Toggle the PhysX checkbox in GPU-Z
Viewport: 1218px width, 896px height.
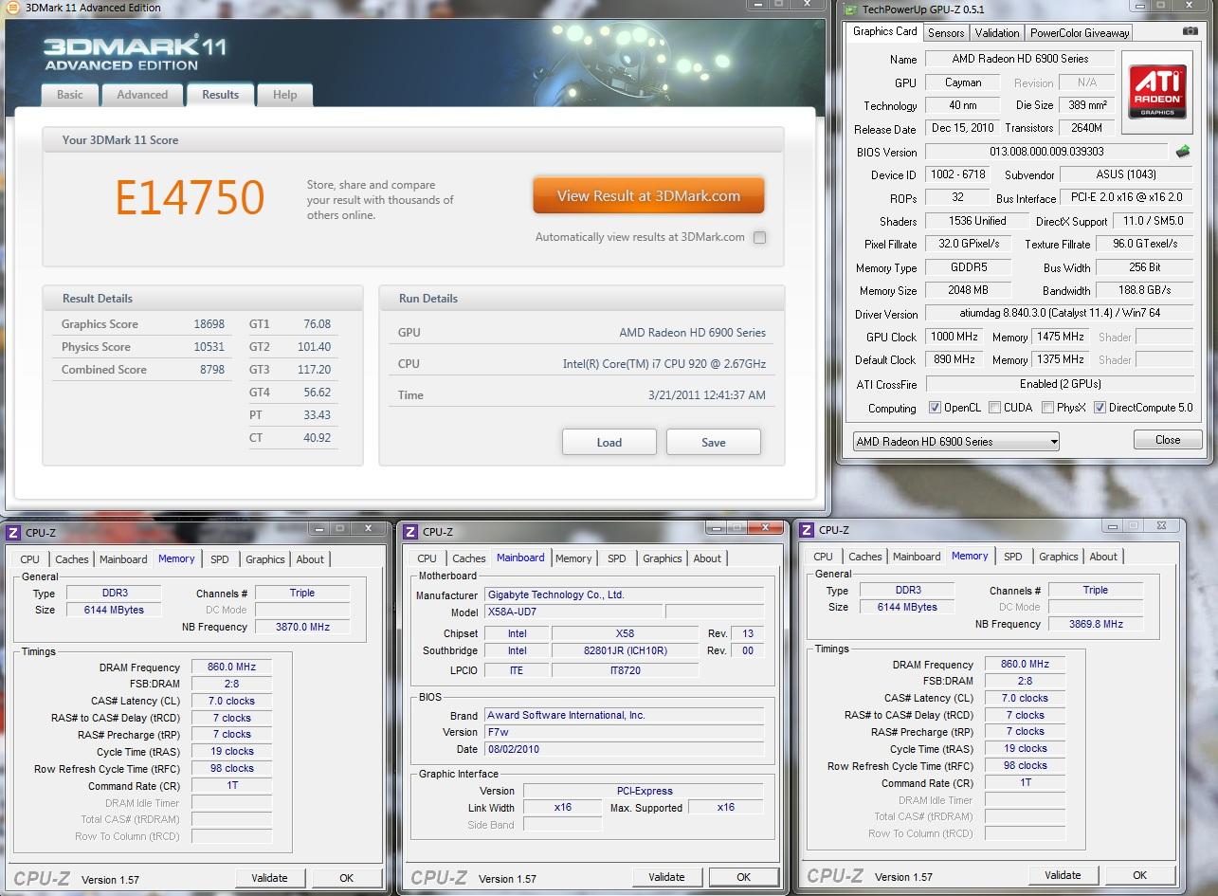click(1047, 408)
